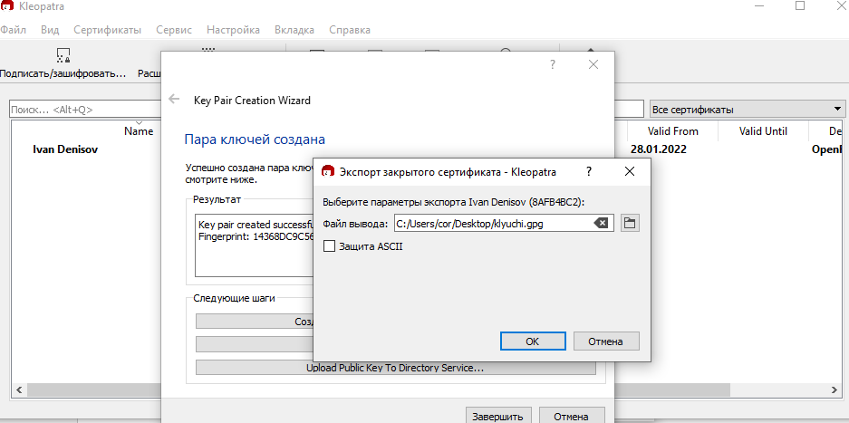Sort by Valid Until column header

(x=763, y=131)
